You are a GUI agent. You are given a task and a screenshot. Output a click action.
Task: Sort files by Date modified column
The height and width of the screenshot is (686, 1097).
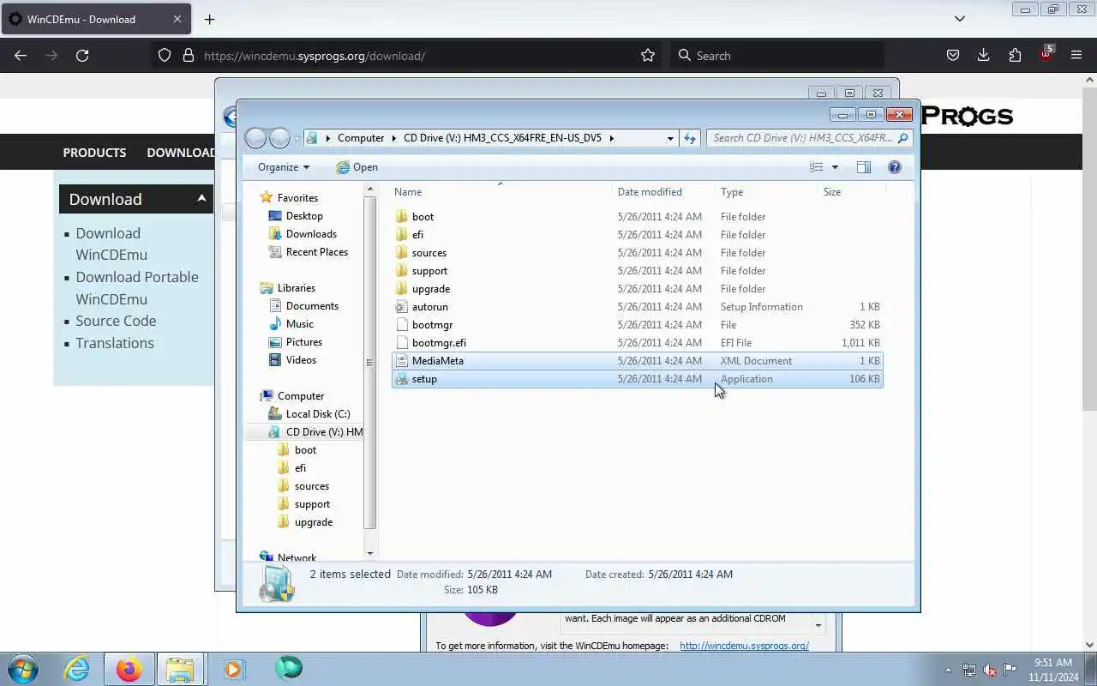[664, 192]
